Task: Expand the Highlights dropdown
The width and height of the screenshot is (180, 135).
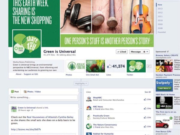Action: pyautogui.click(x=81, y=83)
